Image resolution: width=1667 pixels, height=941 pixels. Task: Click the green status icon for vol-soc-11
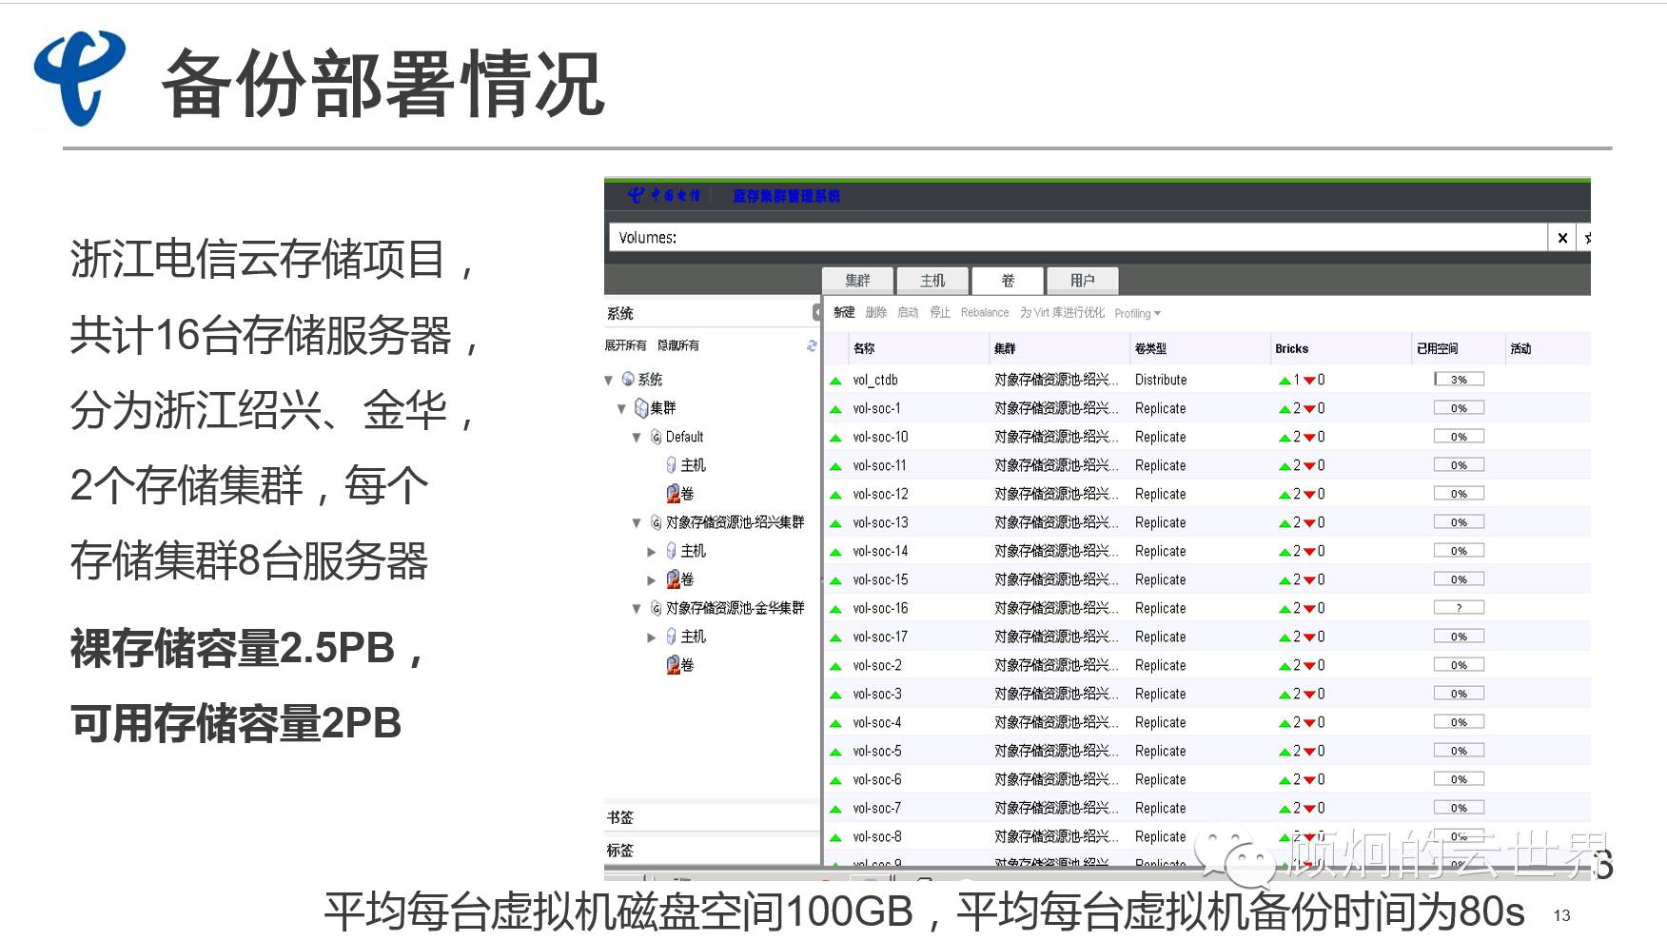(x=835, y=466)
